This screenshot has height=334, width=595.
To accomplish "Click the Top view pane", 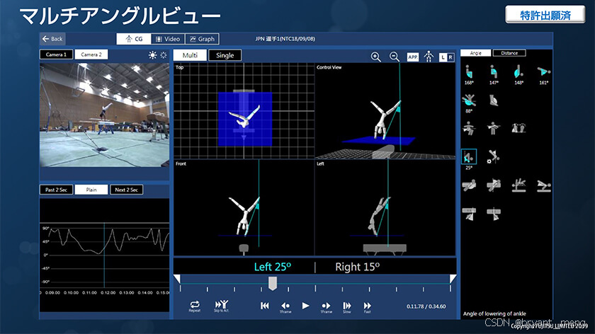I will click(x=244, y=110).
